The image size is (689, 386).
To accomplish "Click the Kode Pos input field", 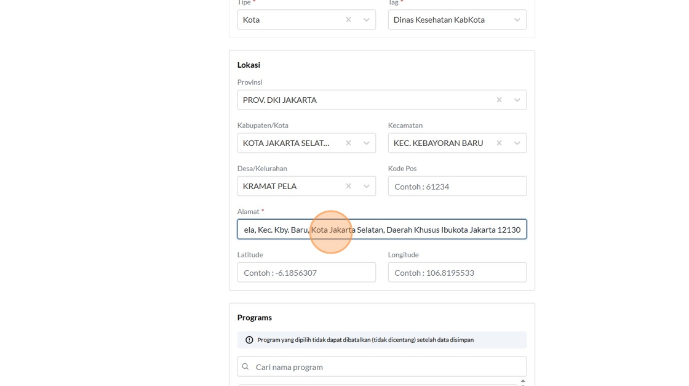I will 457,187.
